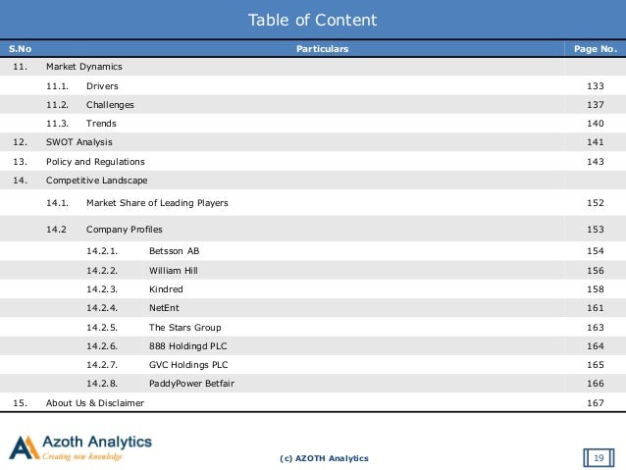Click the Azoth Analytics logo icon

tap(25, 447)
